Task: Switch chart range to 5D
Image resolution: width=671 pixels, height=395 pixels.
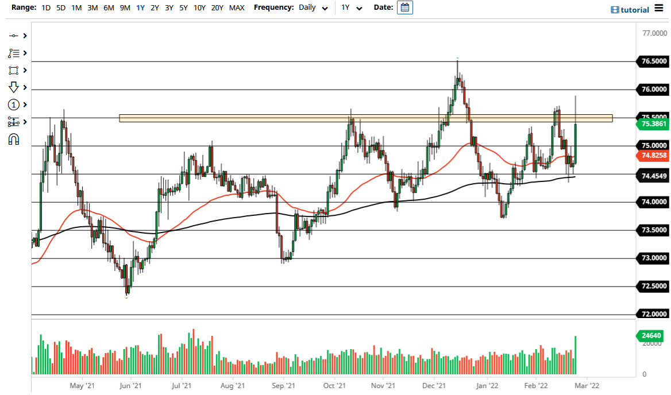Action: [60, 8]
